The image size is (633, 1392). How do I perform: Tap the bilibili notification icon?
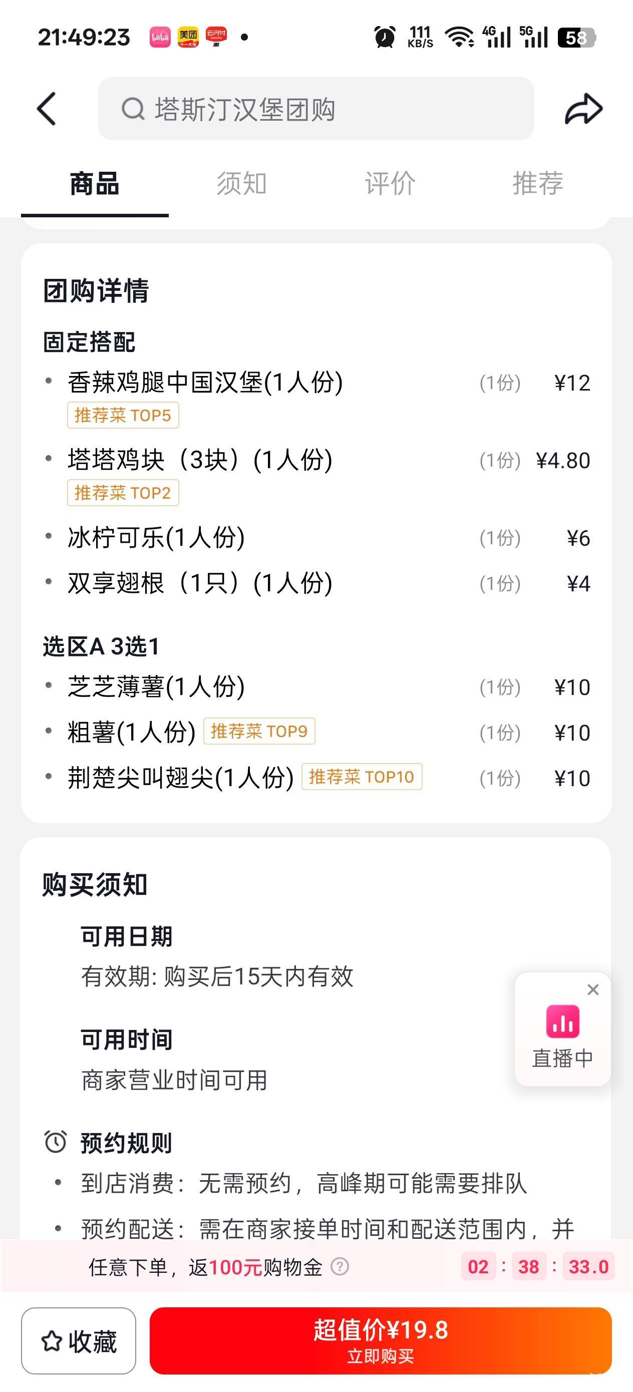pyautogui.click(x=160, y=37)
